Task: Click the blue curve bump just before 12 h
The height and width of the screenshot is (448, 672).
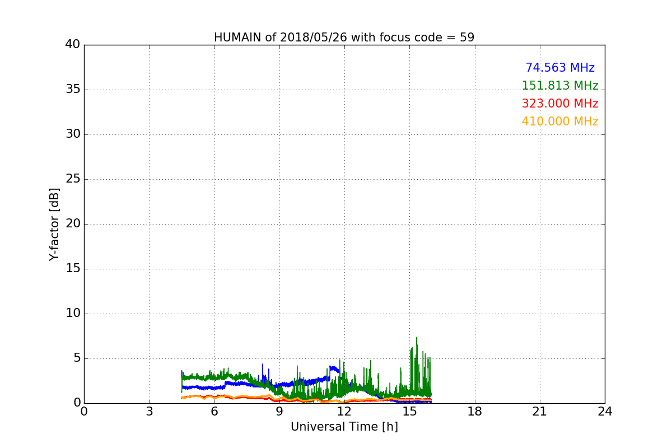Action: 334,368
